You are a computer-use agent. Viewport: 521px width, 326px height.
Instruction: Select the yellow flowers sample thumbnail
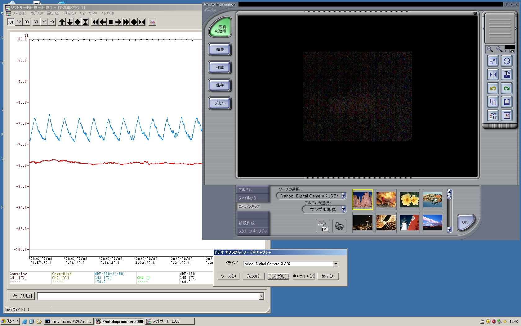[x=409, y=200]
